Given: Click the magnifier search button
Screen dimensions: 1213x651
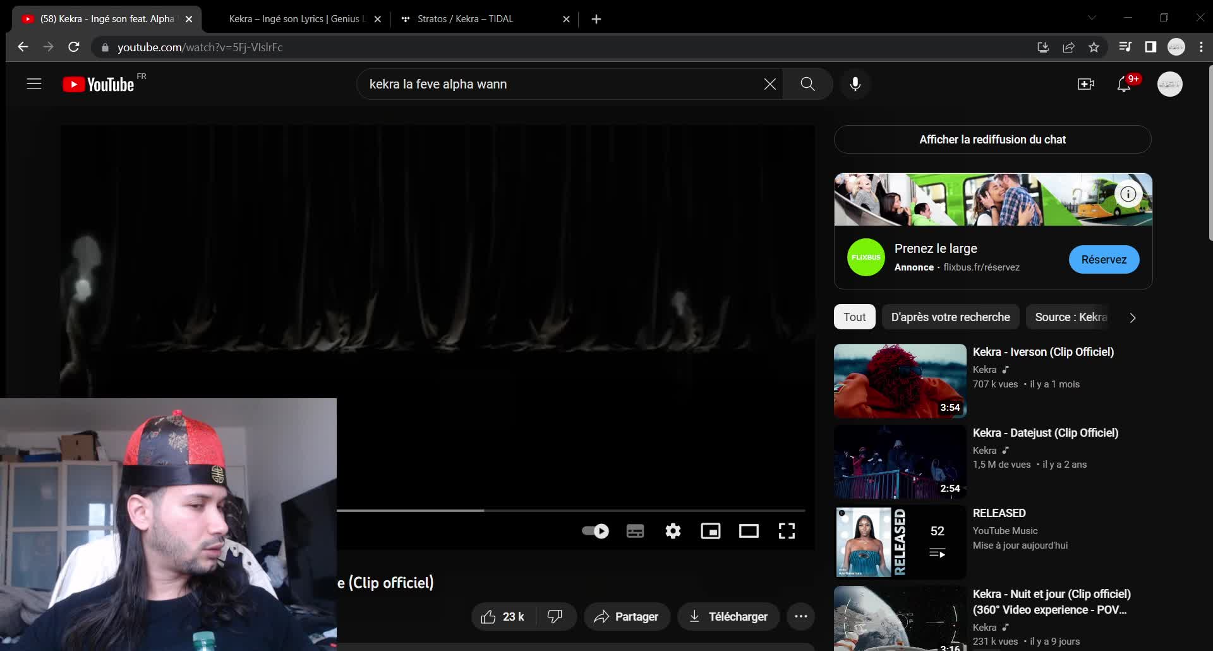Looking at the screenshot, I should 807,84.
